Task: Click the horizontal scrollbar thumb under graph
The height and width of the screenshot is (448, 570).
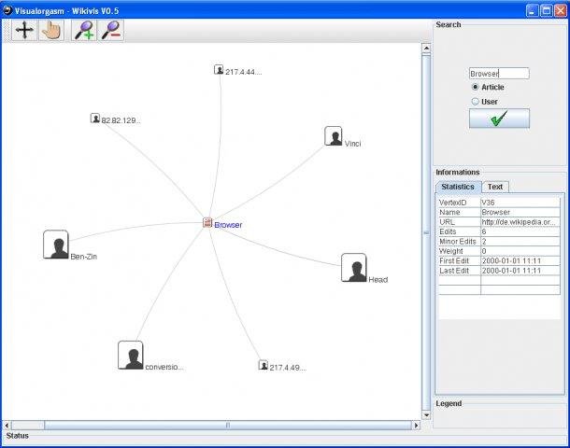Action: [226, 426]
